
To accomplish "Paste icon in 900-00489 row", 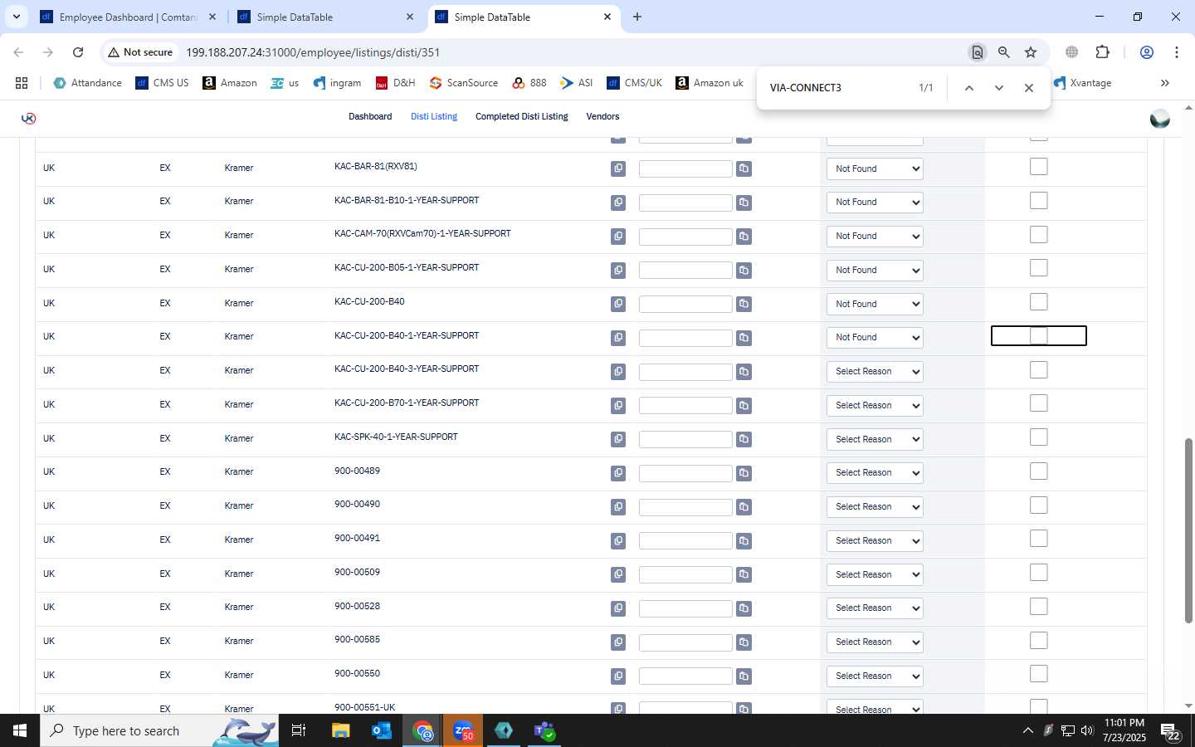I will [744, 473].
